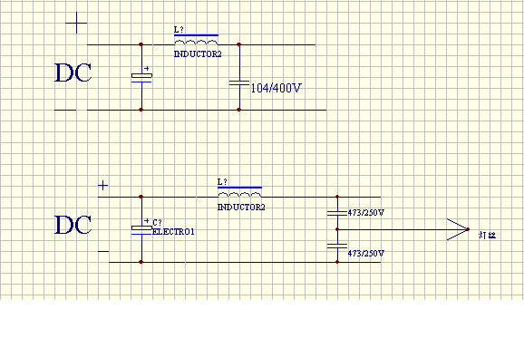Click the INDUCTOR2 label in the top circuit

[198, 54]
